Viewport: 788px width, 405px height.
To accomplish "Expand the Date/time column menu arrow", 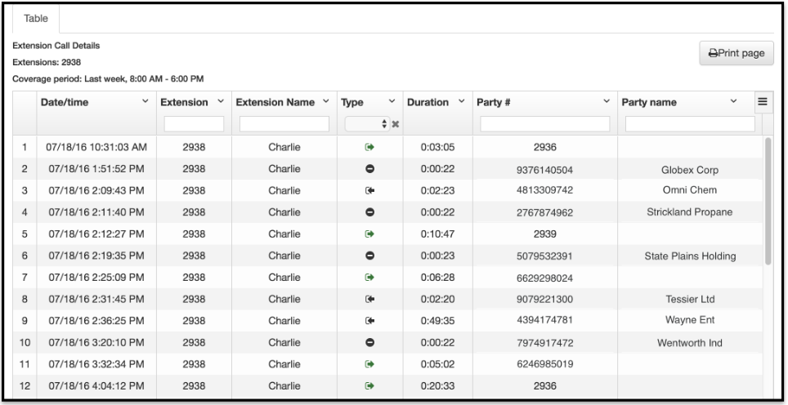I will click(146, 101).
